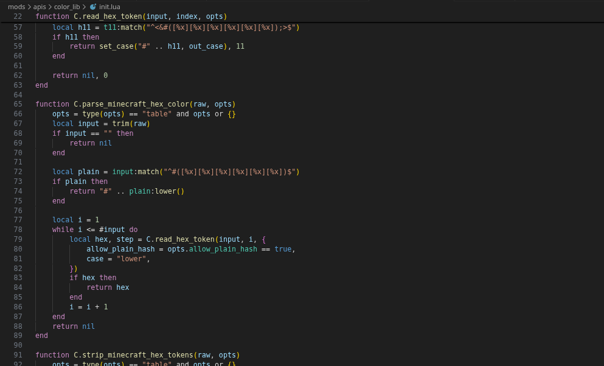Click plain:lower() method on line 74
Viewport: 604px width, 366px height.
[156, 191]
